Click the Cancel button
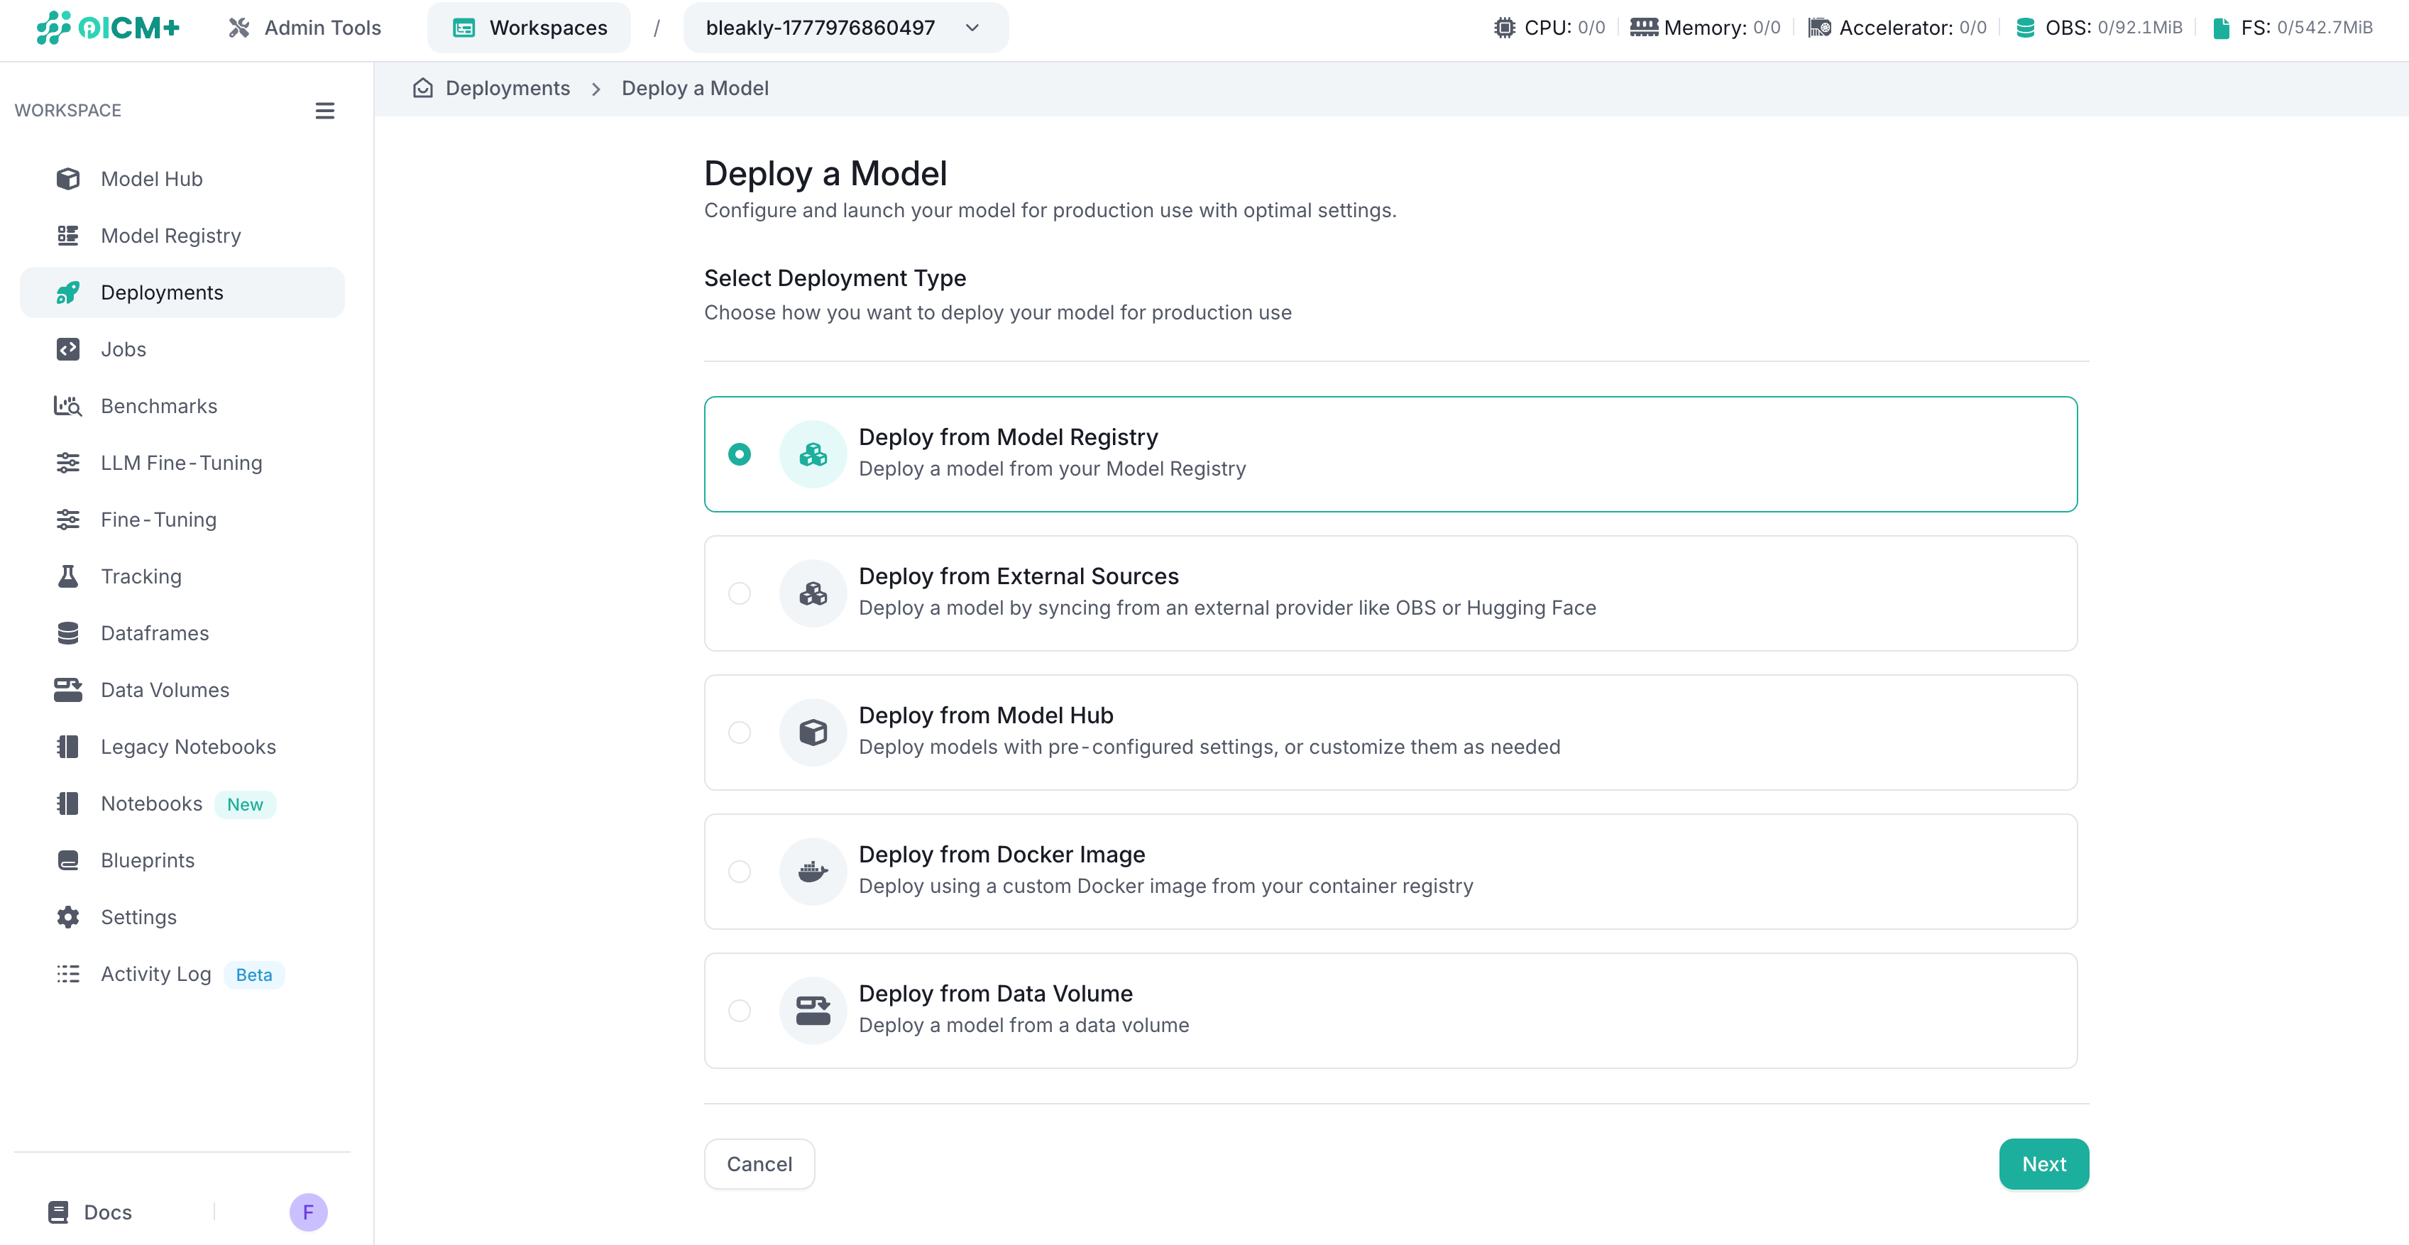 coord(759,1163)
